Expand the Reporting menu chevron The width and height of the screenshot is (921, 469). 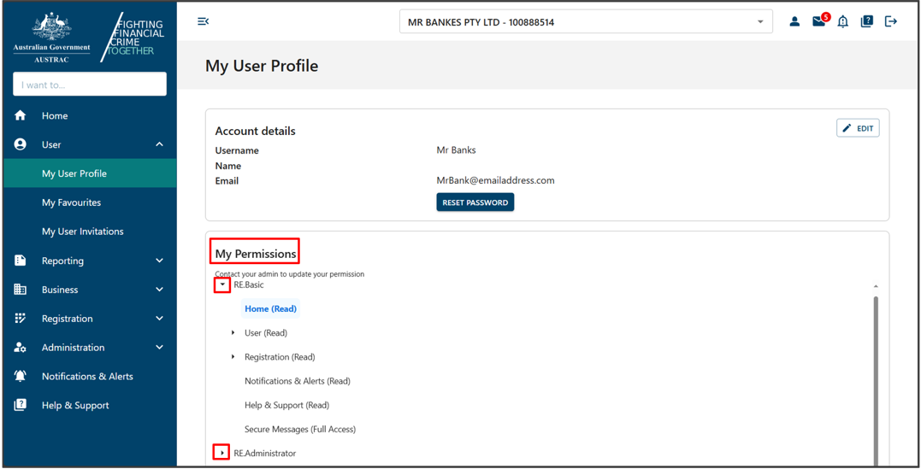[x=159, y=261]
